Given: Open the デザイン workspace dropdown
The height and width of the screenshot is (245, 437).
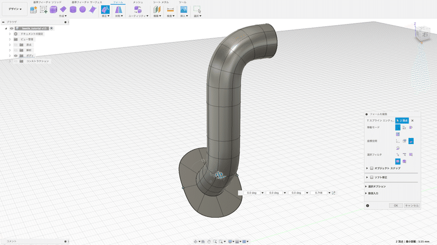Looking at the screenshot, I should (15, 9).
